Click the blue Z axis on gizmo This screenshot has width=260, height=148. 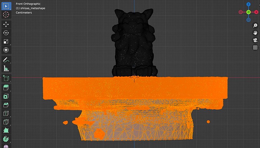[248, 4]
